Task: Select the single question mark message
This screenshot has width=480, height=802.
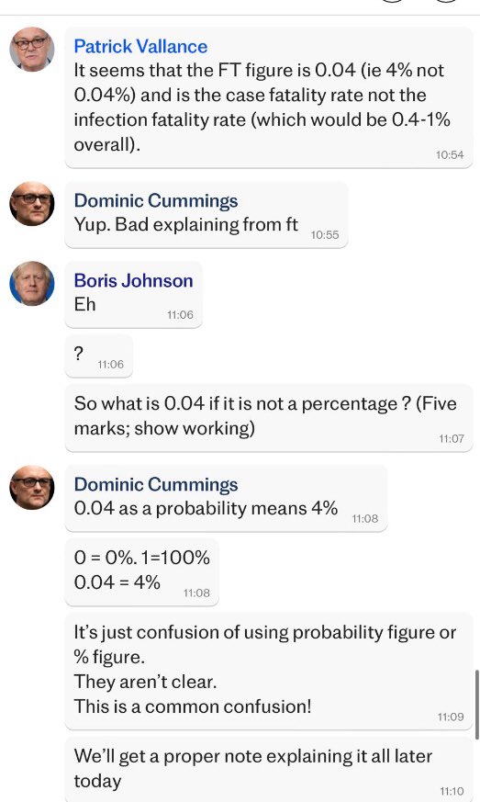Action: click(98, 356)
